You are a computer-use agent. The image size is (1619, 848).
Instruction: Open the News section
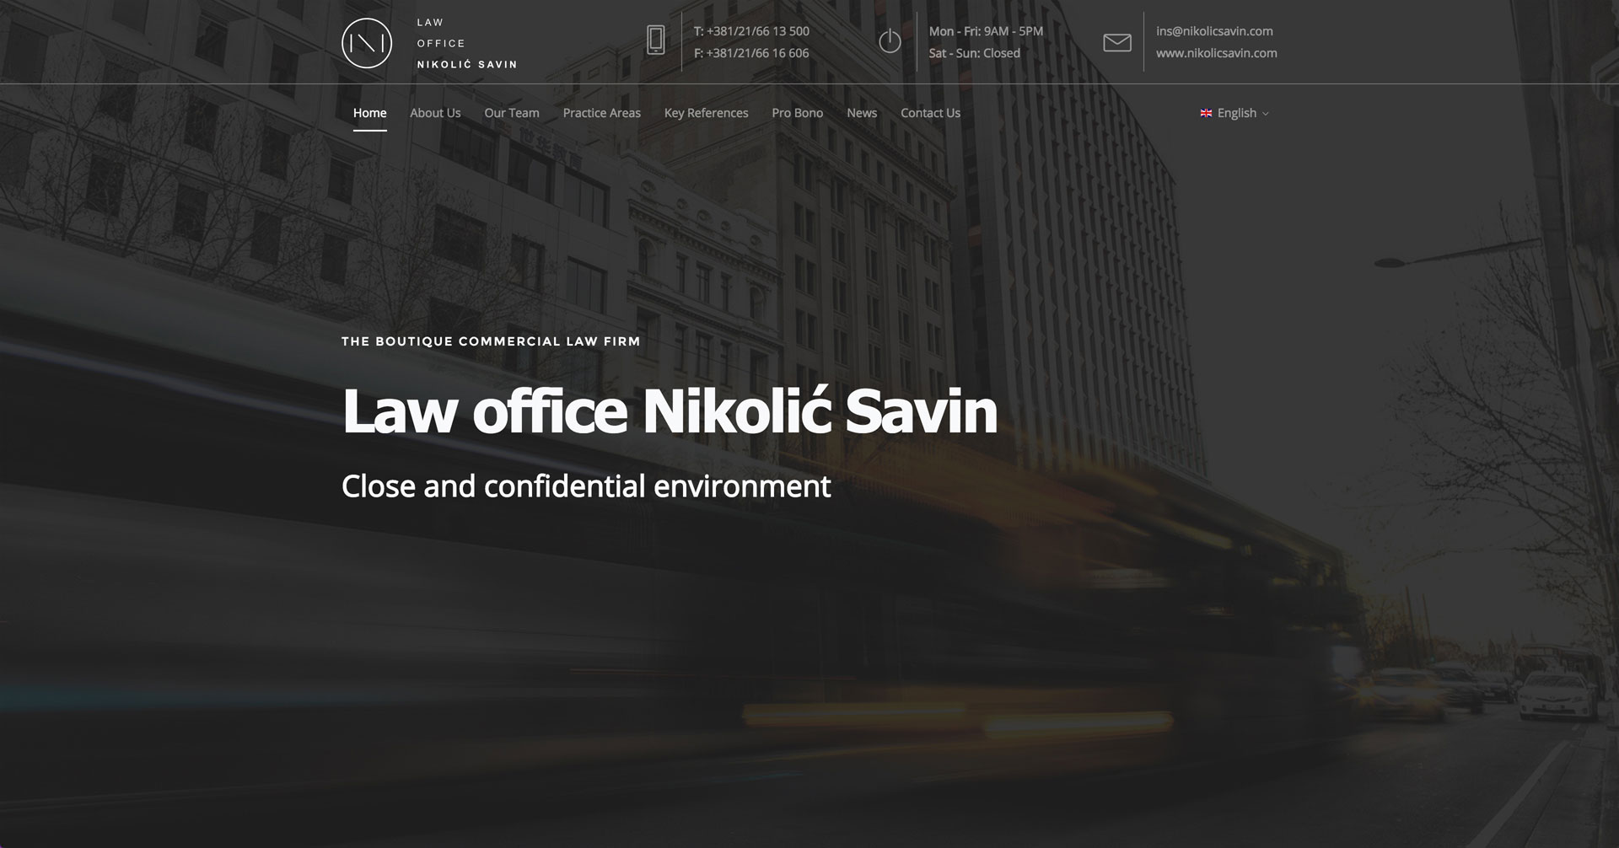coord(862,113)
